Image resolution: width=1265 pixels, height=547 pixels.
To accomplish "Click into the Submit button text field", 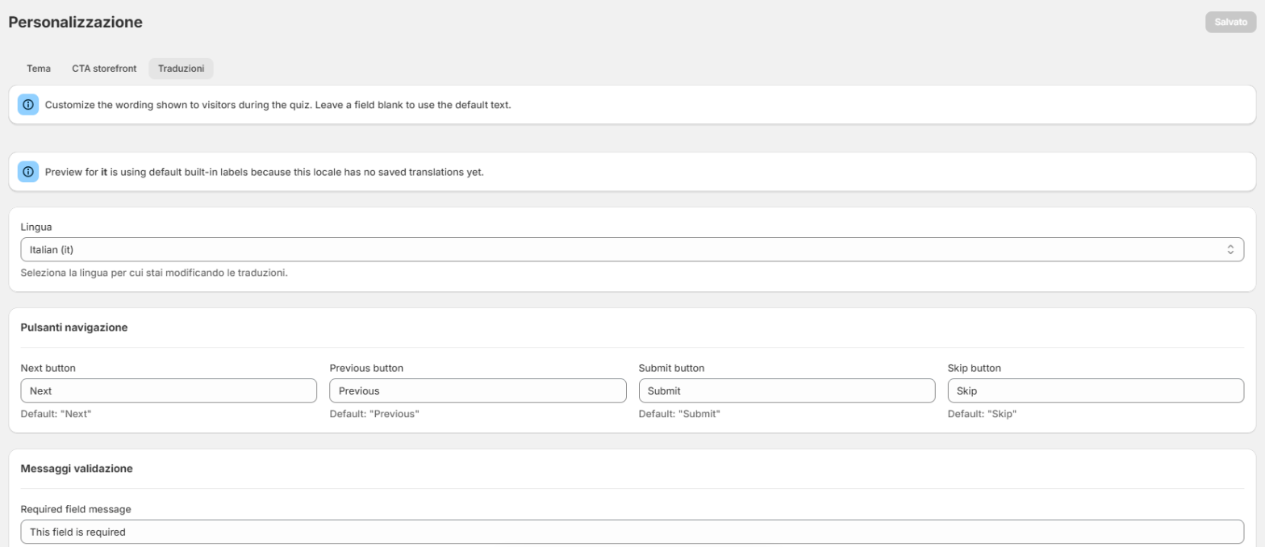I will 787,390.
